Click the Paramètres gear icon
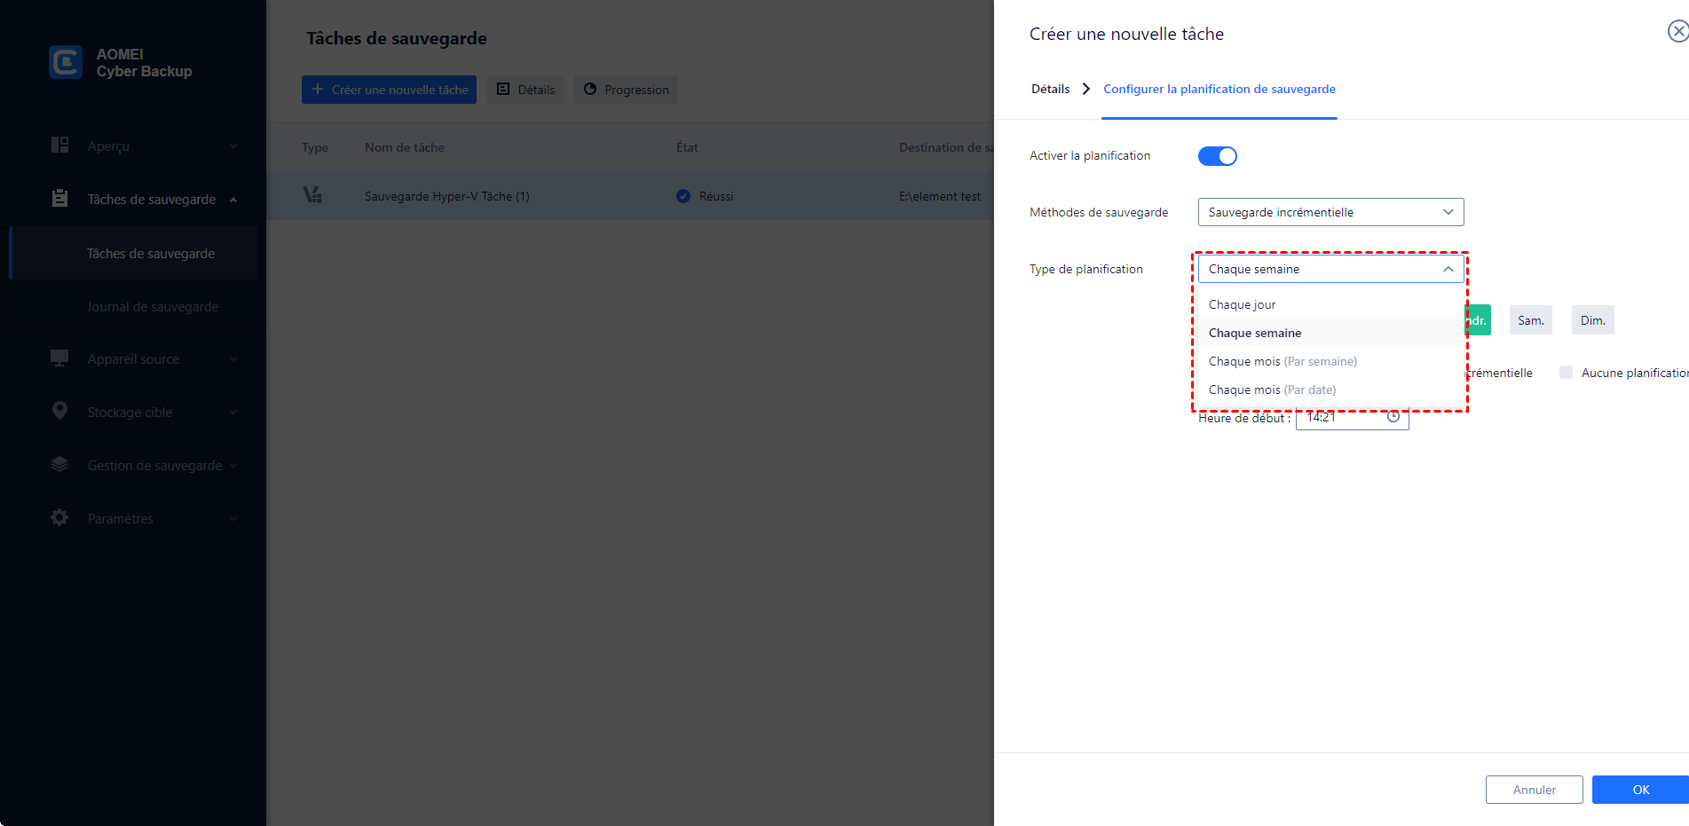 click(x=59, y=517)
